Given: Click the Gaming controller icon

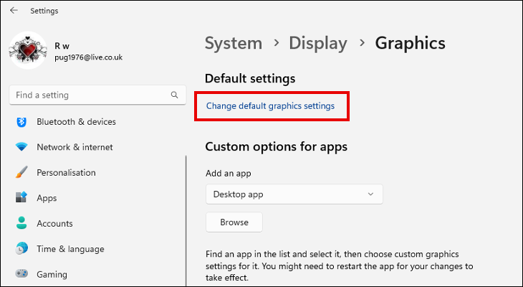Looking at the screenshot, I should coord(21,274).
